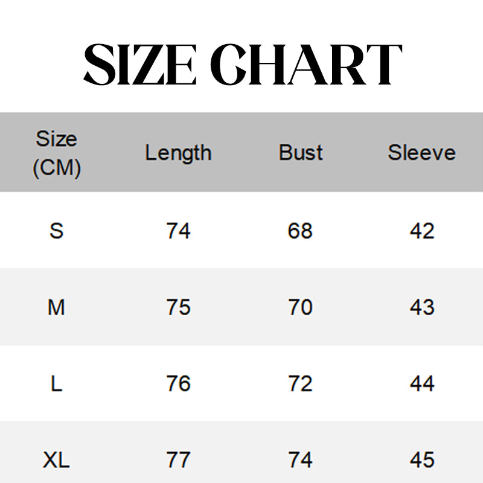Click bust value 72 for size L
The width and height of the screenshot is (483, 483).
click(x=300, y=383)
